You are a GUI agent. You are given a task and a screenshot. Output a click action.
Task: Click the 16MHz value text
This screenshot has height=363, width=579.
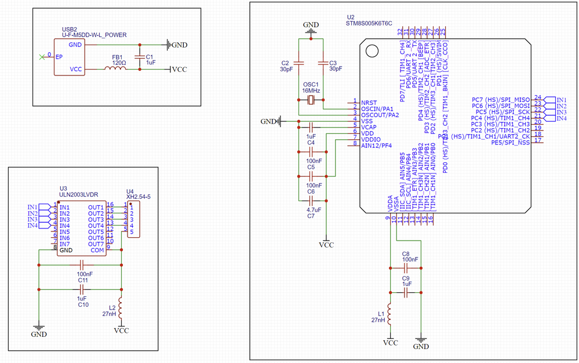[311, 91]
